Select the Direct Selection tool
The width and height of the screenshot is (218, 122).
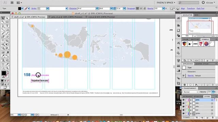point(7,18)
